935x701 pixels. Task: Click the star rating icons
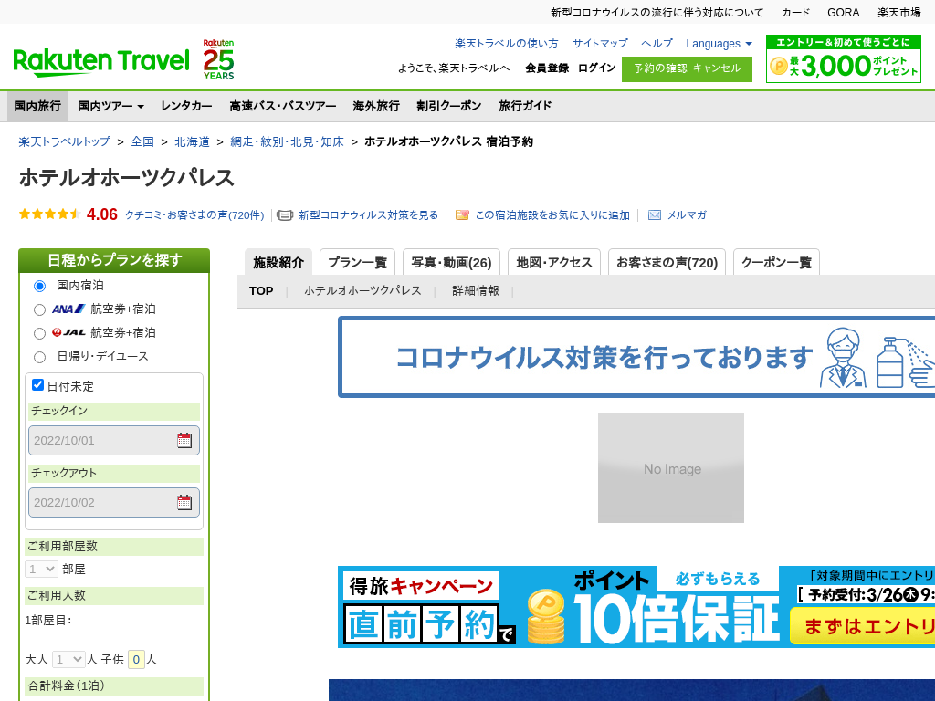click(49, 214)
